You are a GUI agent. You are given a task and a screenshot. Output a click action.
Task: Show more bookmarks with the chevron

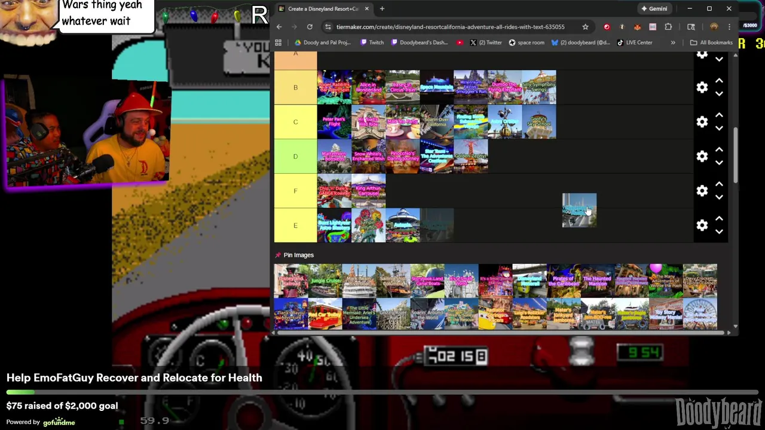[x=673, y=42]
